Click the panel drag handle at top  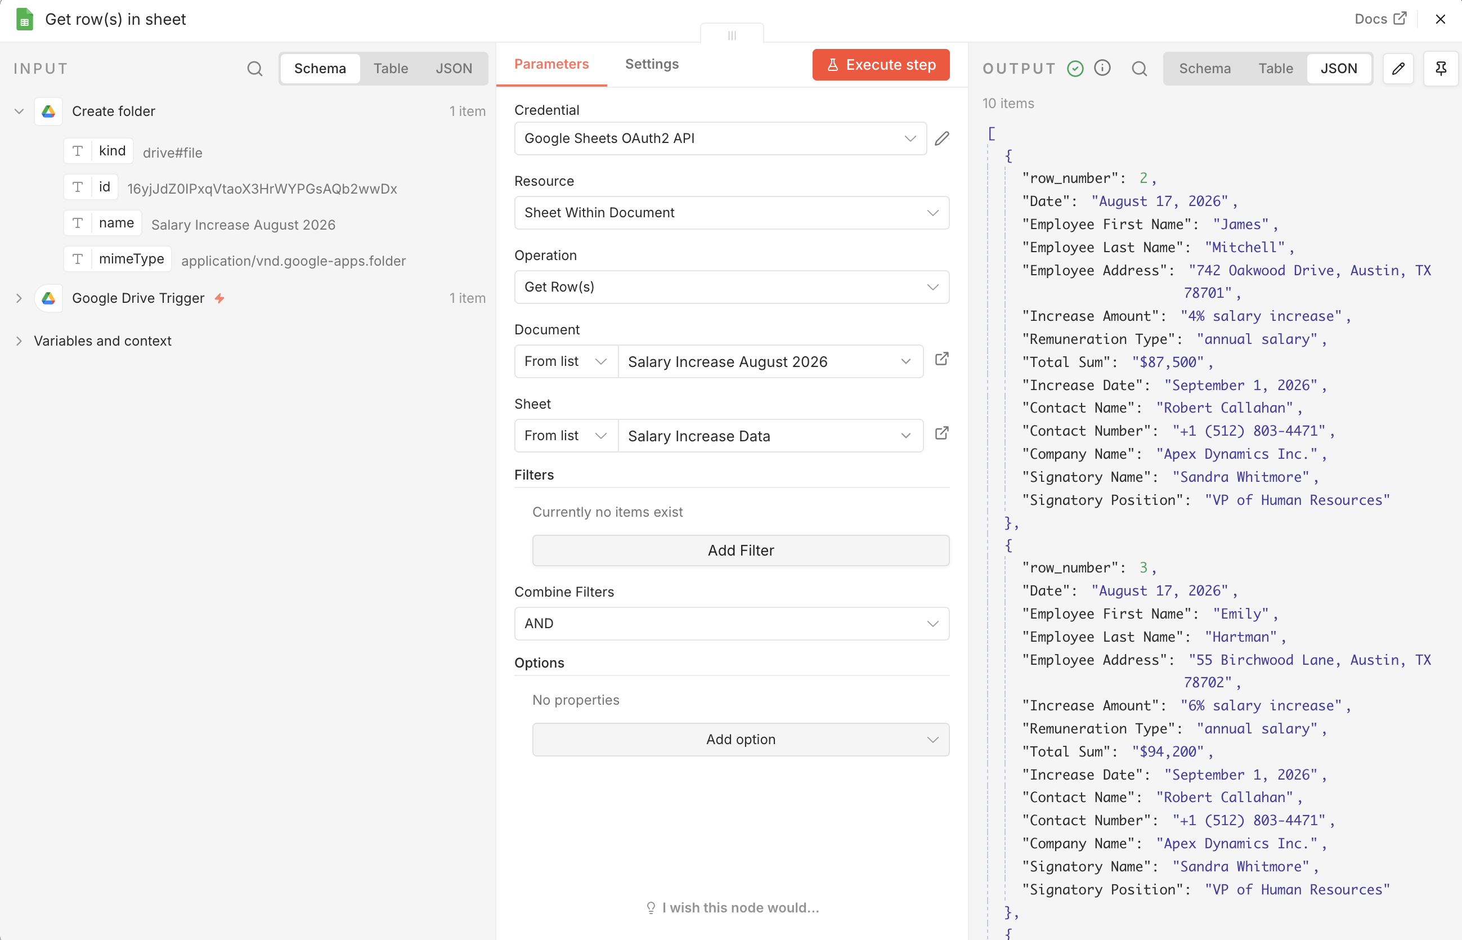pyautogui.click(x=732, y=35)
